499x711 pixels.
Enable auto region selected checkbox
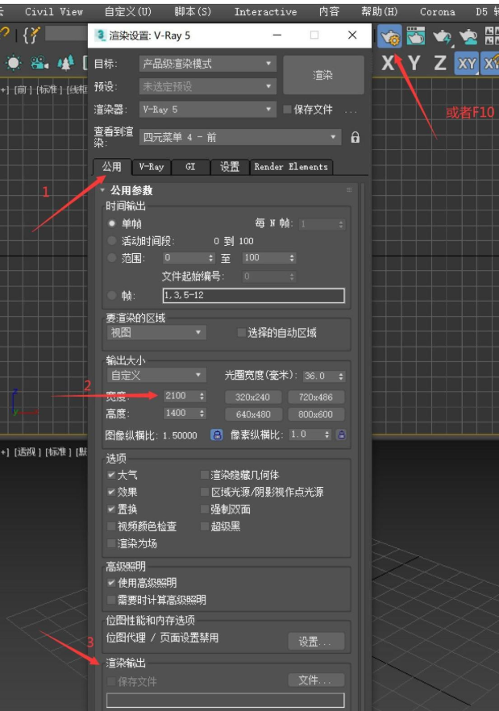[x=241, y=333]
